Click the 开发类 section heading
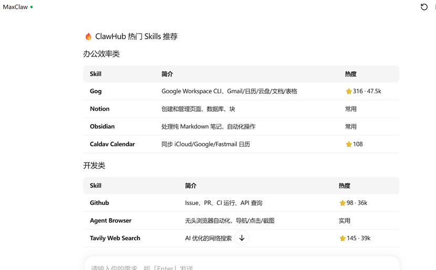436x270 pixels. (94, 166)
